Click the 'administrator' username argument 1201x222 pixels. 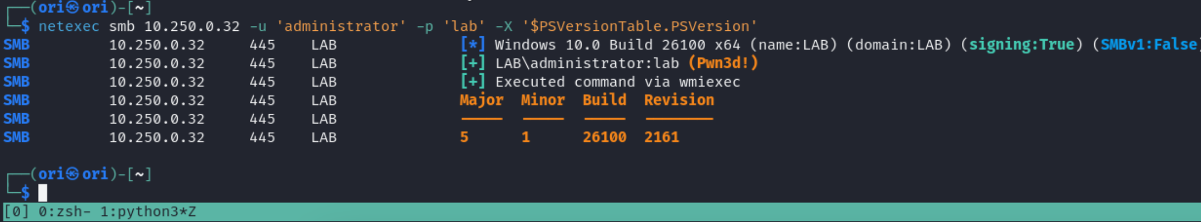coord(341,26)
